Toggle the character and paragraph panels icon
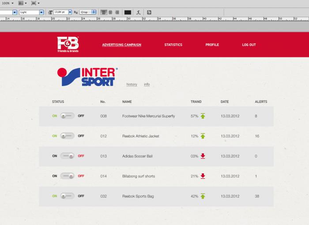This screenshot has height=225, width=309. 149,12
